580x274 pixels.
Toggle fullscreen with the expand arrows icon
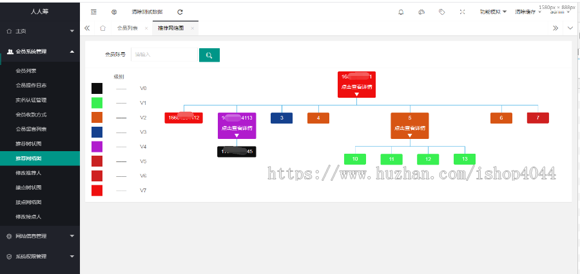coord(462,12)
